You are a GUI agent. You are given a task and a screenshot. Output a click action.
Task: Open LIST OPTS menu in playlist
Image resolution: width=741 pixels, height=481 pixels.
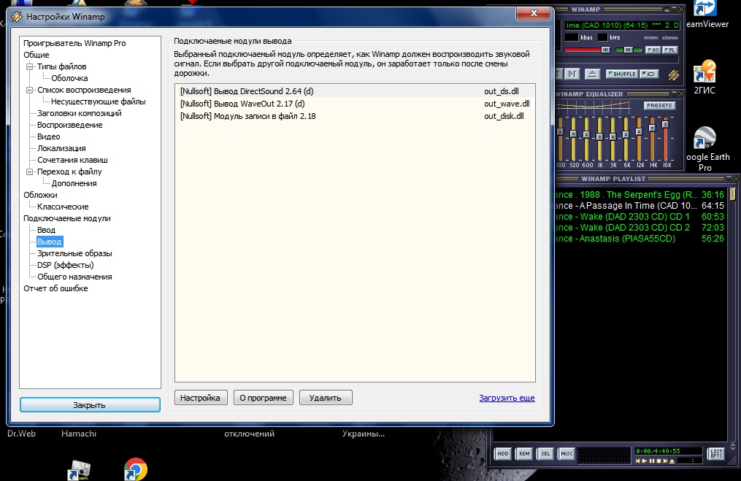pos(716,453)
